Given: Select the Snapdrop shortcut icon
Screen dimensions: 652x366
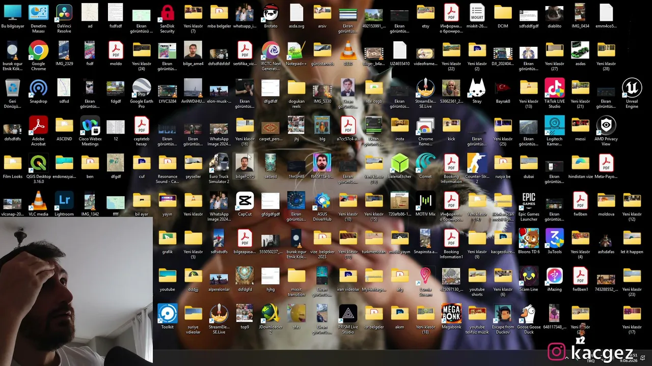Looking at the screenshot, I should tap(38, 93).
